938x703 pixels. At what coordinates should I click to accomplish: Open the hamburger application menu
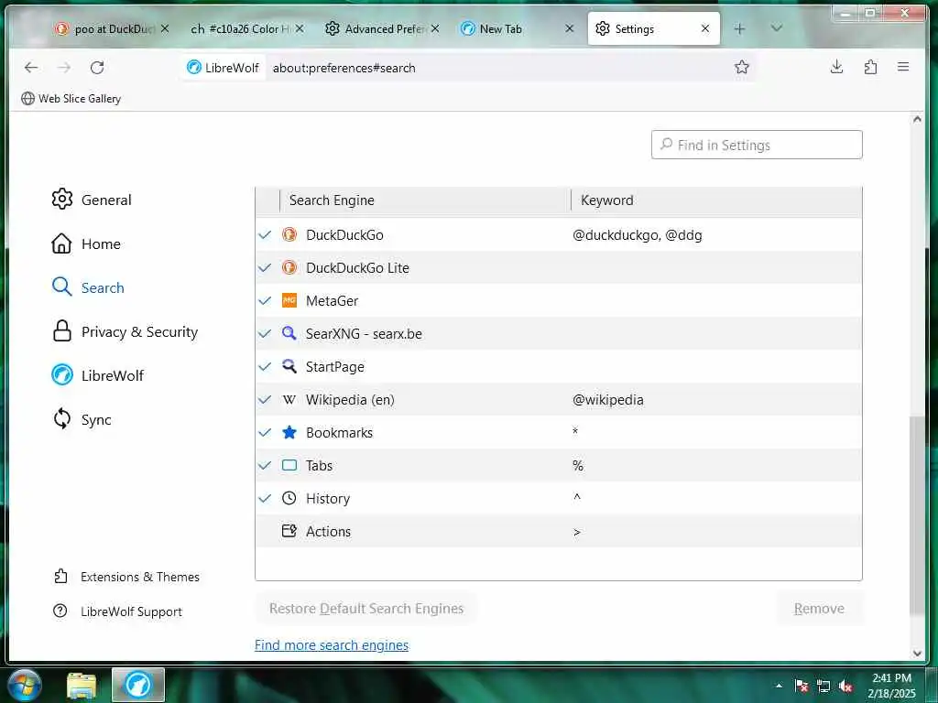(x=903, y=67)
